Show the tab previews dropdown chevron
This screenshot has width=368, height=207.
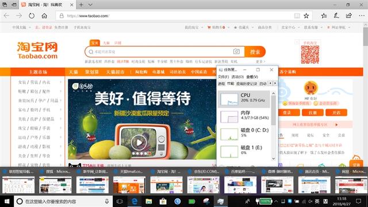click(90, 5)
